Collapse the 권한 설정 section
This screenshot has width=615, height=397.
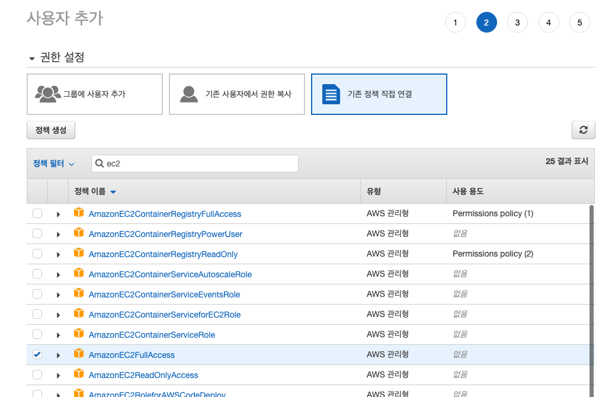click(32, 59)
